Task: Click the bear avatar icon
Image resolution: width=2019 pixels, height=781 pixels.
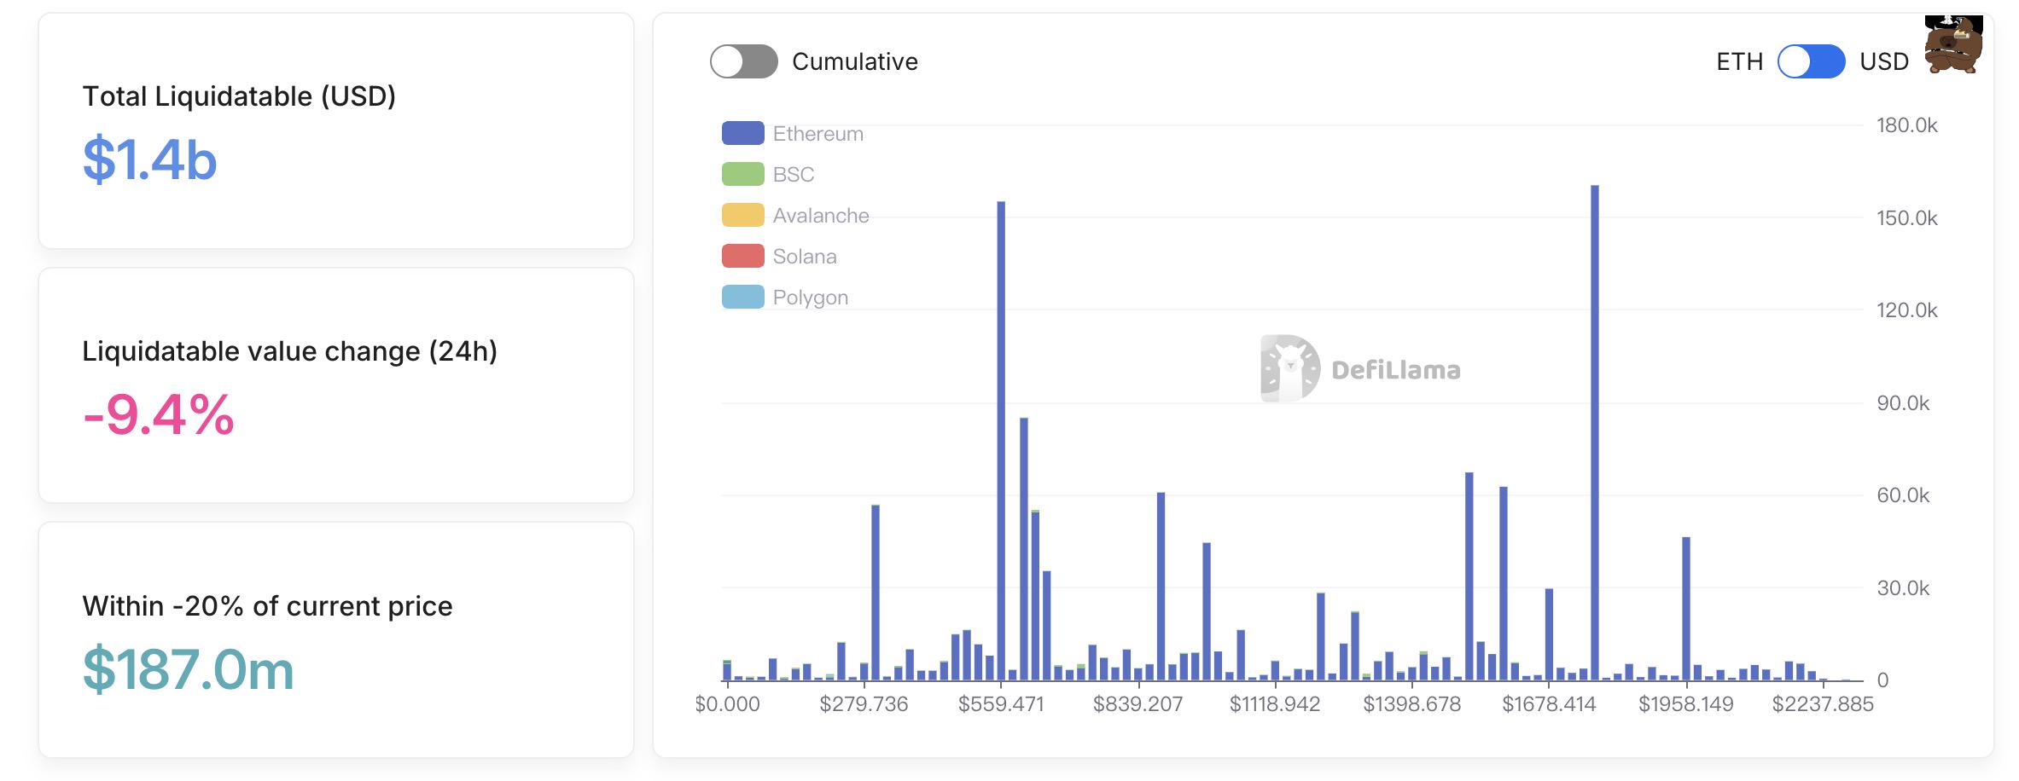Action: [x=1952, y=46]
